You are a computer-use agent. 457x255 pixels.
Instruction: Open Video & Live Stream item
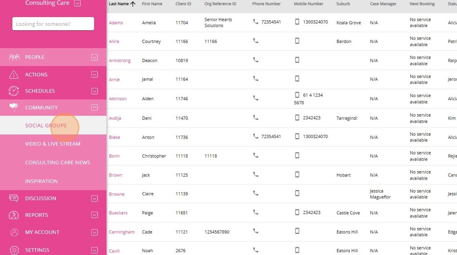[53, 144]
